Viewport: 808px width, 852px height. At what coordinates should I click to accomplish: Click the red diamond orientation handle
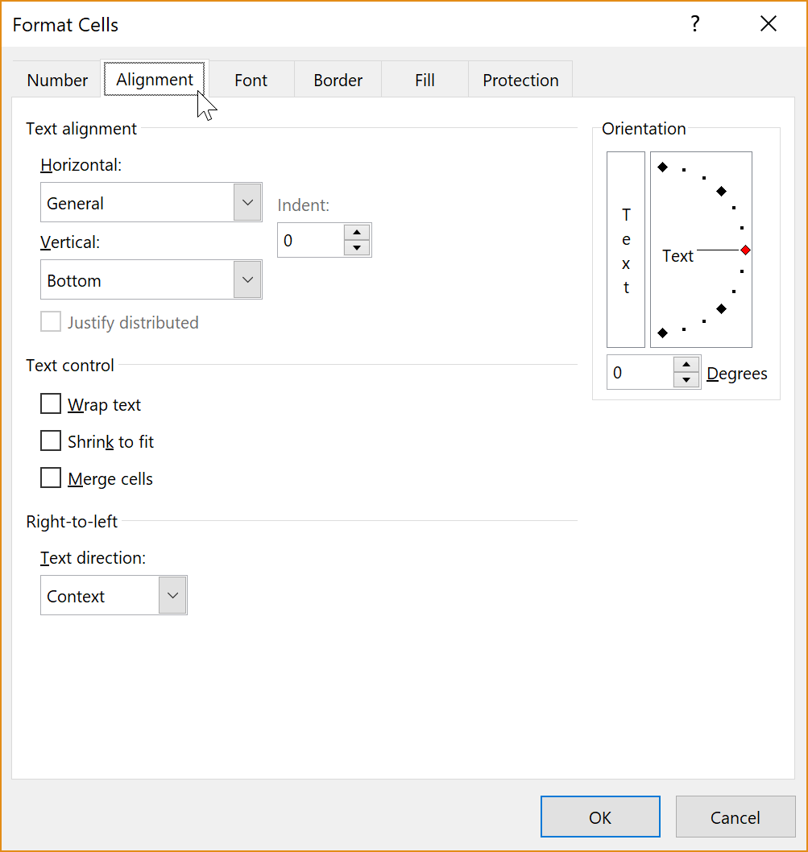click(745, 250)
